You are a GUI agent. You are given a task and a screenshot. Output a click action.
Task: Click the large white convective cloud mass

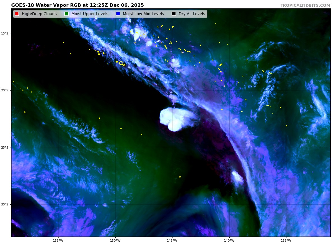pyautogui.click(x=175, y=118)
